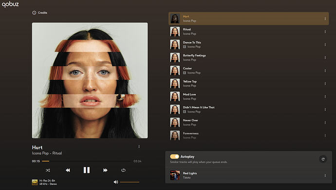This screenshot has width=336, height=190.
Task: Play Yellow Top from the queue
Action: point(248,83)
